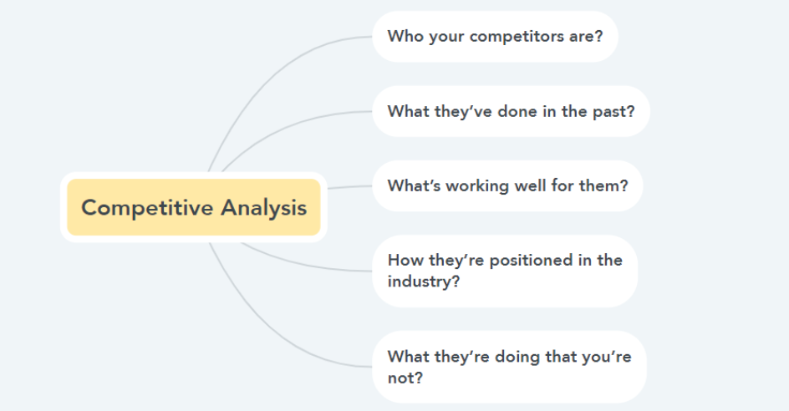
Task: Click the word "not?" in the last node
Action: 405,378
